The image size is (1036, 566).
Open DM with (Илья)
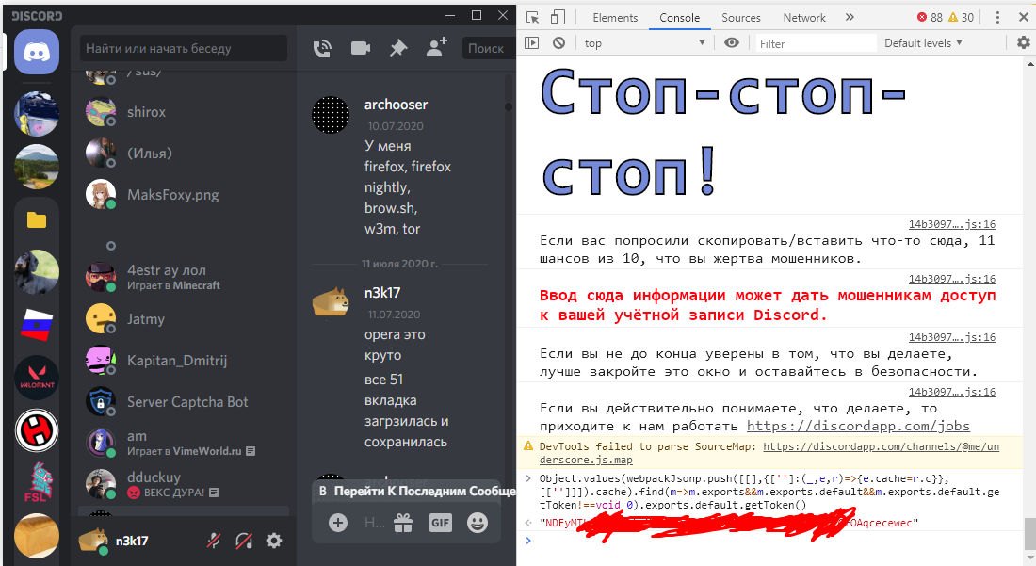coord(183,154)
